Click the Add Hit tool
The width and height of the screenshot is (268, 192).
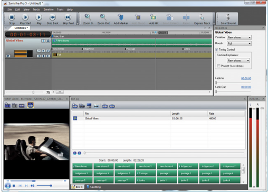click(154, 19)
